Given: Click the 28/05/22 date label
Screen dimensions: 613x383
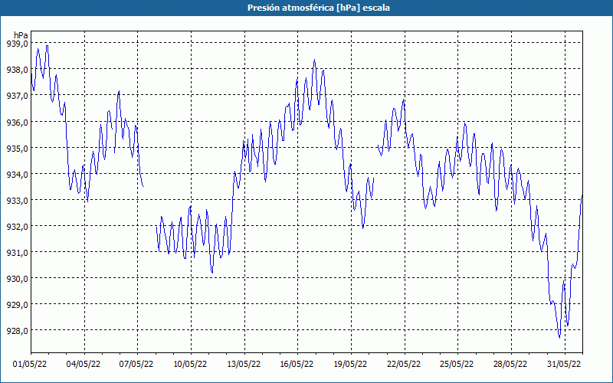Looking at the screenshot, I should pos(510,364).
